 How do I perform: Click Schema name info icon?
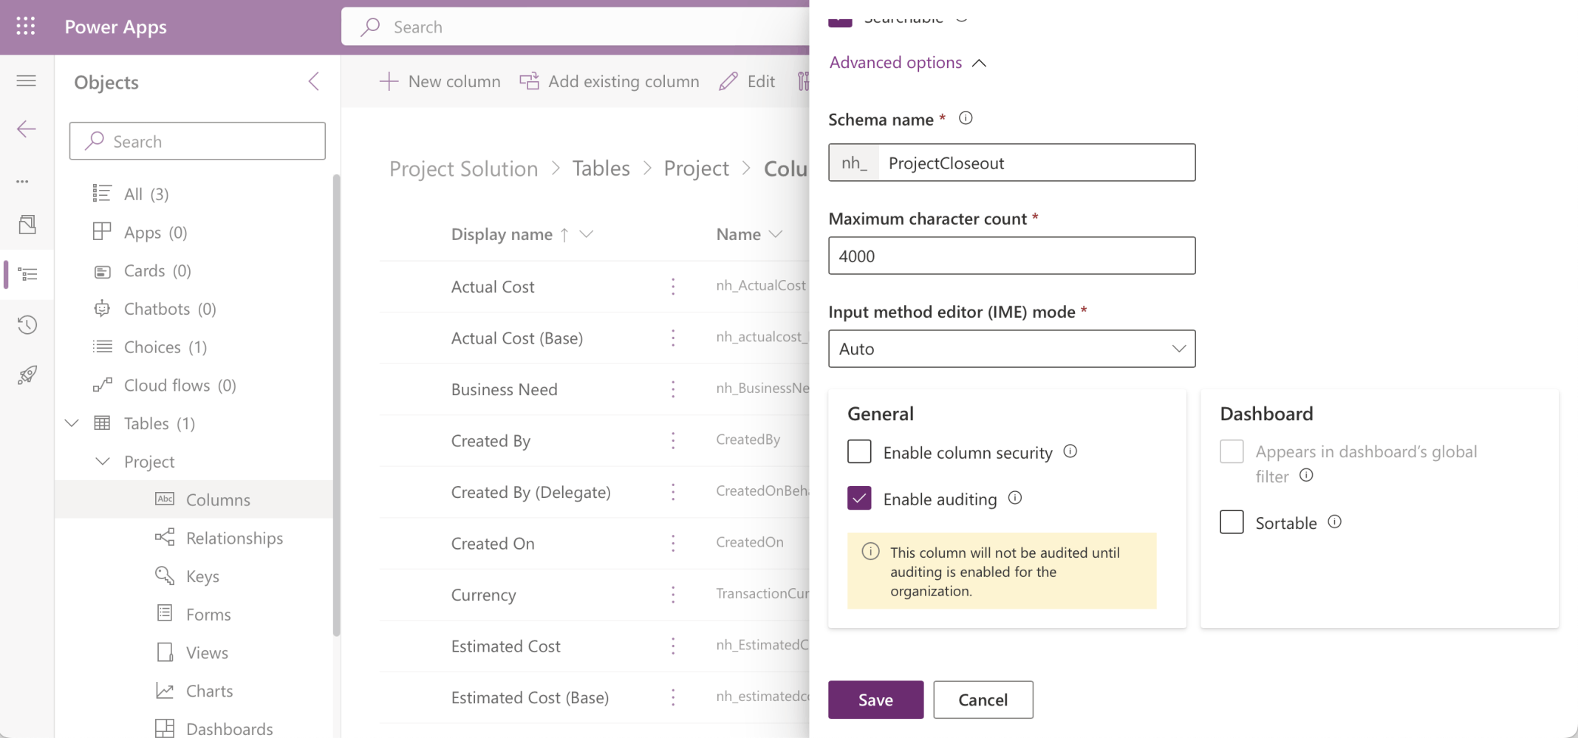coord(966,118)
